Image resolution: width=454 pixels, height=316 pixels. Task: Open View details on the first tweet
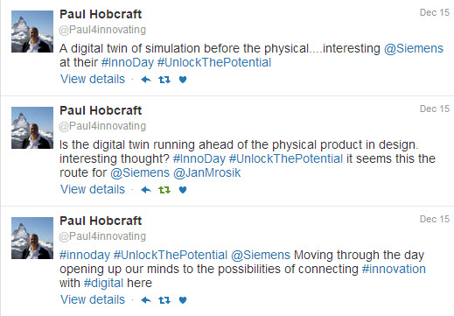tap(93, 79)
